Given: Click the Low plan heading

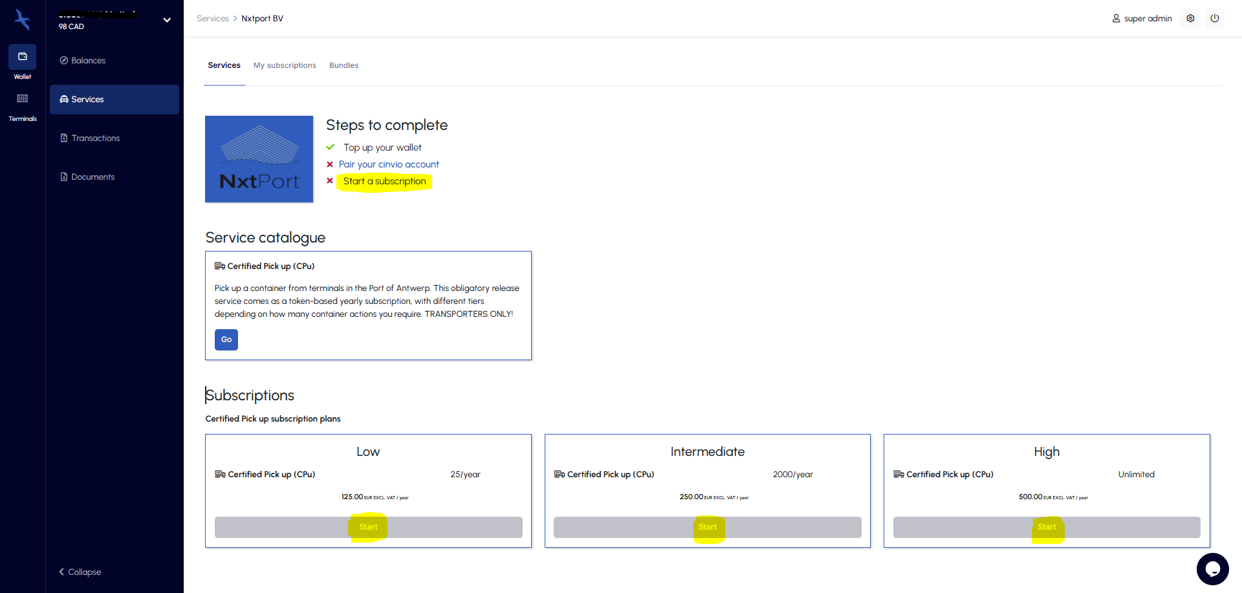Looking at the screenshot, I should click(368, 451).
